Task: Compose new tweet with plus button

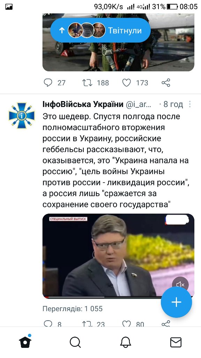Action: tap(176, 302)
